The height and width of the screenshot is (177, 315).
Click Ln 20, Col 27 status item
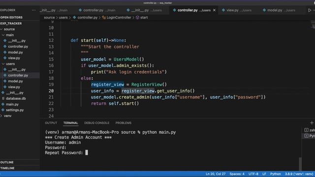point(216,174)
